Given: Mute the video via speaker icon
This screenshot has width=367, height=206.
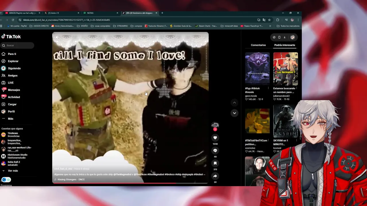Looking at the screenshot, I should pos(57,37).
